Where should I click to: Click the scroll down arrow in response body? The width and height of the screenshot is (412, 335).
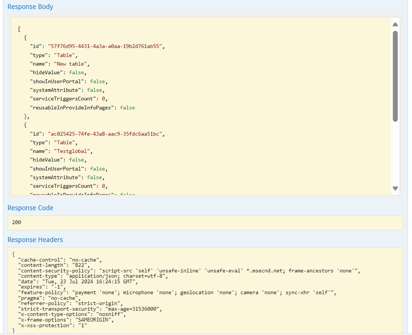coord(395,188)
